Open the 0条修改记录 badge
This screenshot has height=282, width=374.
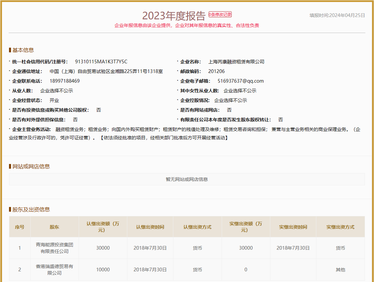[x=220, y=14]
